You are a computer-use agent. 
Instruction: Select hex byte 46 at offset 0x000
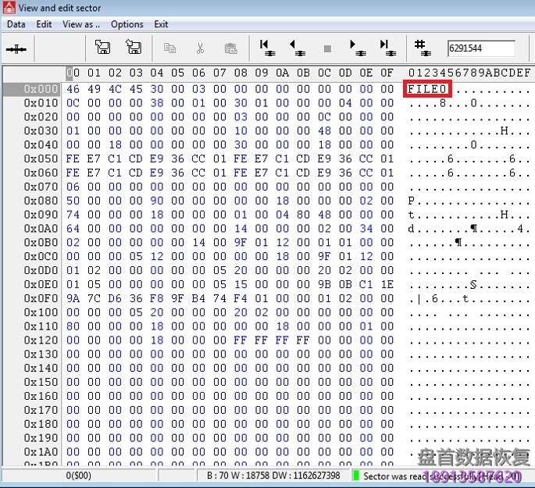pos(73,89)
